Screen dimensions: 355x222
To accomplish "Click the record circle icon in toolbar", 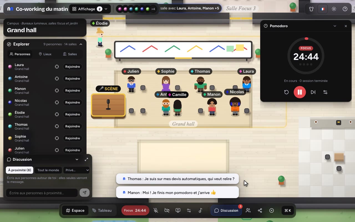I will click(x=272, y=210).
